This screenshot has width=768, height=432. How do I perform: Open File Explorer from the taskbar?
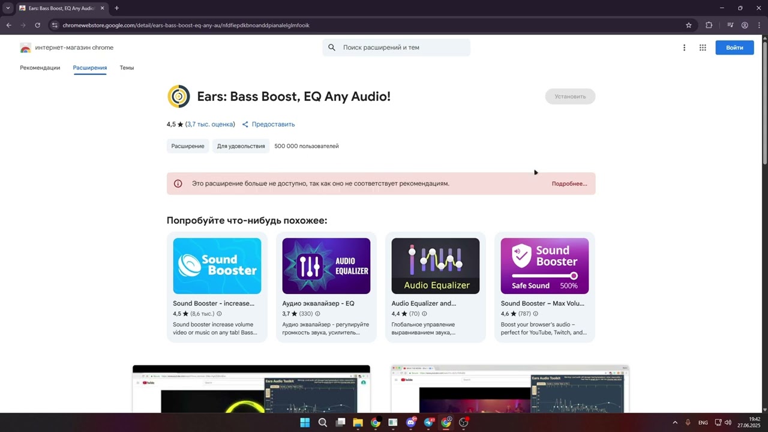[358, 422]
